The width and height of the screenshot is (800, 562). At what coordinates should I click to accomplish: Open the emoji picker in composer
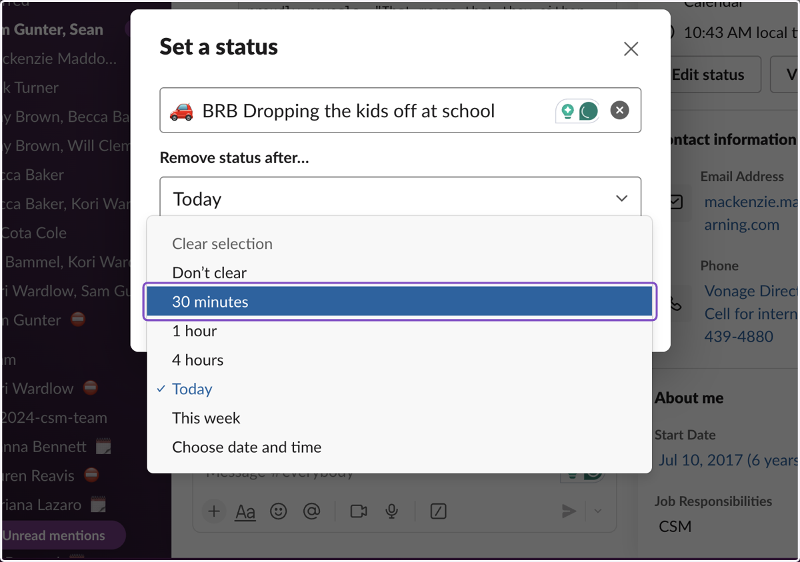pyautogui.click(x=278, y=511)
